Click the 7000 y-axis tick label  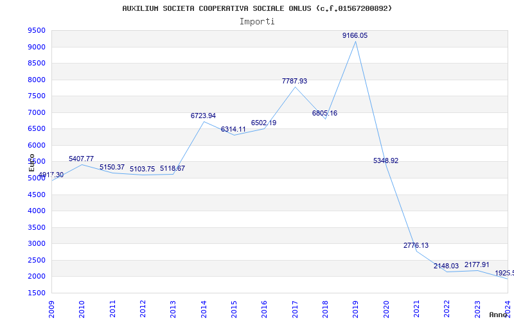[x=37, y=113]
